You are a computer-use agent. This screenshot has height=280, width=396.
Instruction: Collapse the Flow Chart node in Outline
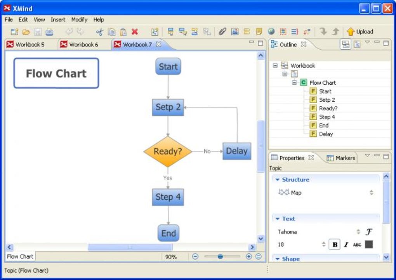tap(294, 83)
